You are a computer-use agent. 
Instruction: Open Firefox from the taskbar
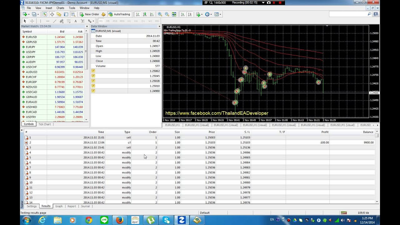[x=119, y=220]
